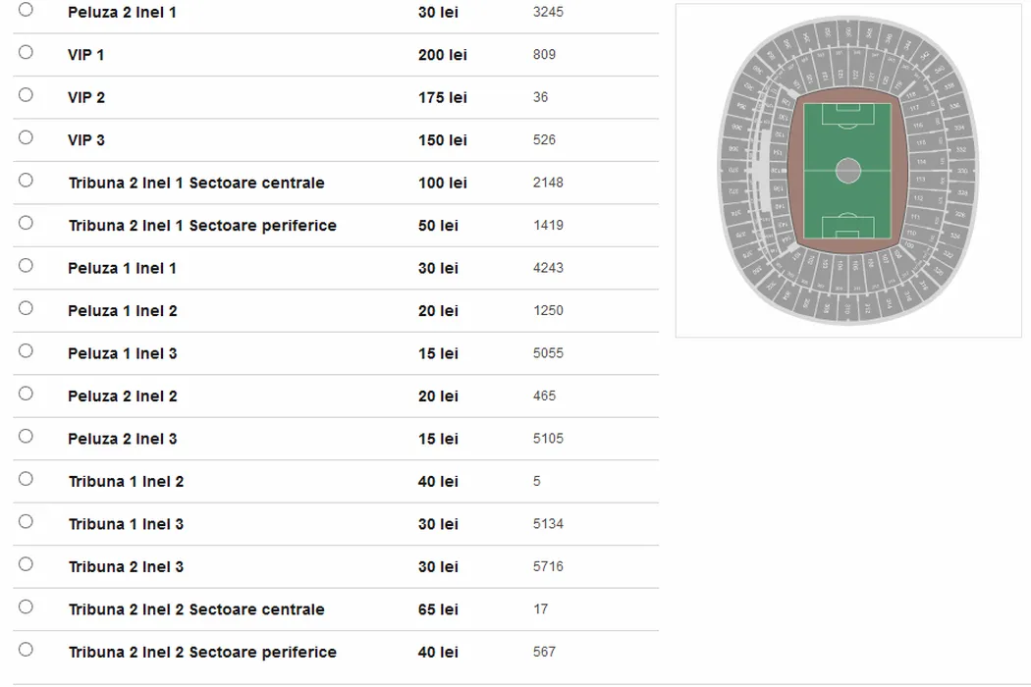Click the center circle of the pitch
The height and width of the screenshot is (687, 1031).
pos(848,171)
